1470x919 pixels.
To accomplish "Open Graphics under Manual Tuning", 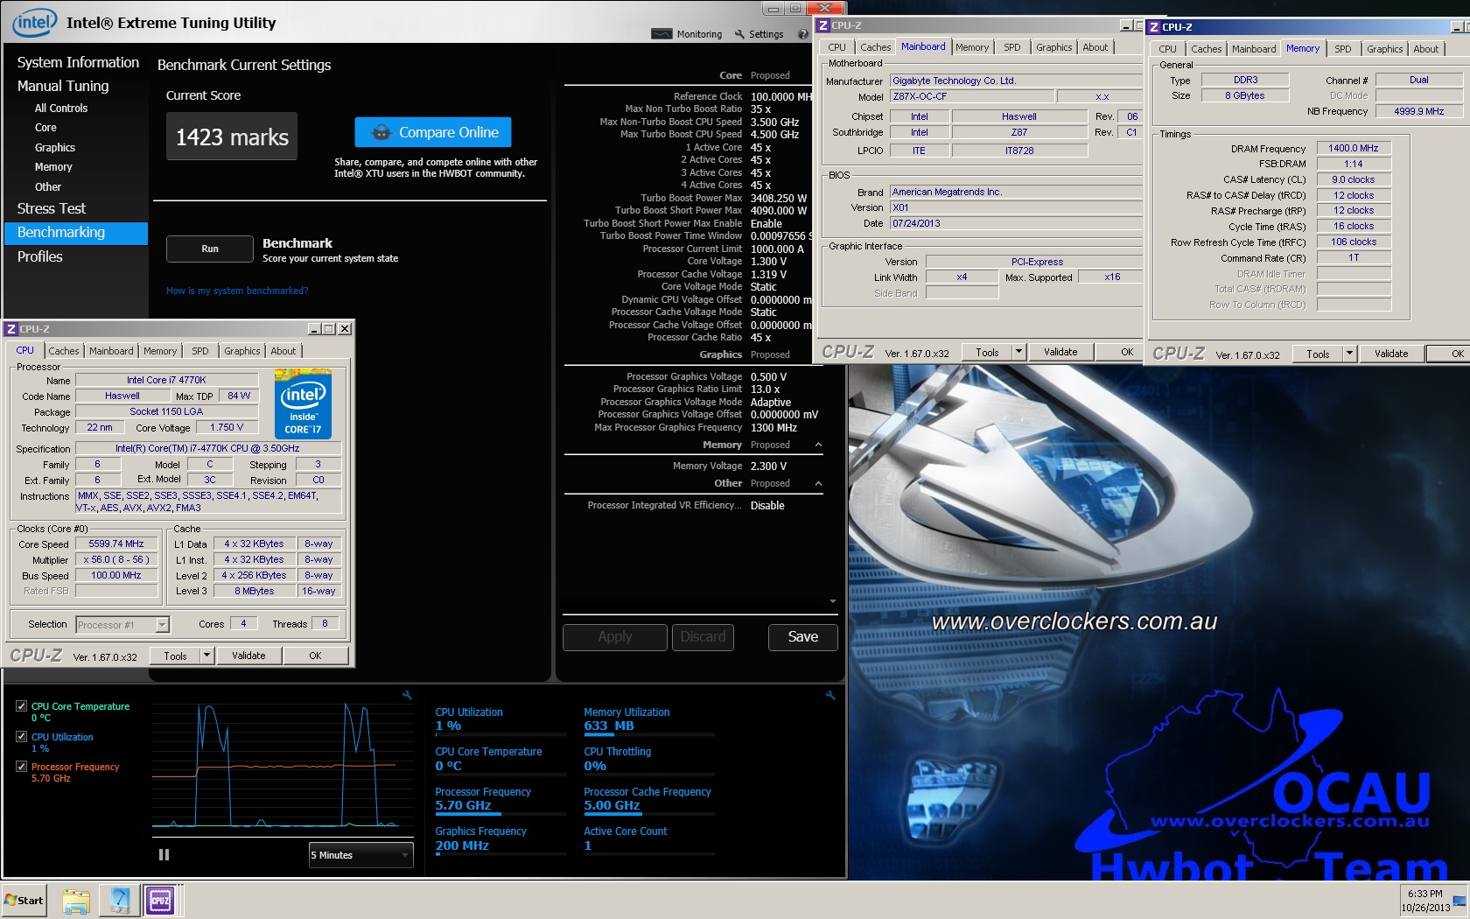I will (55, 148).
